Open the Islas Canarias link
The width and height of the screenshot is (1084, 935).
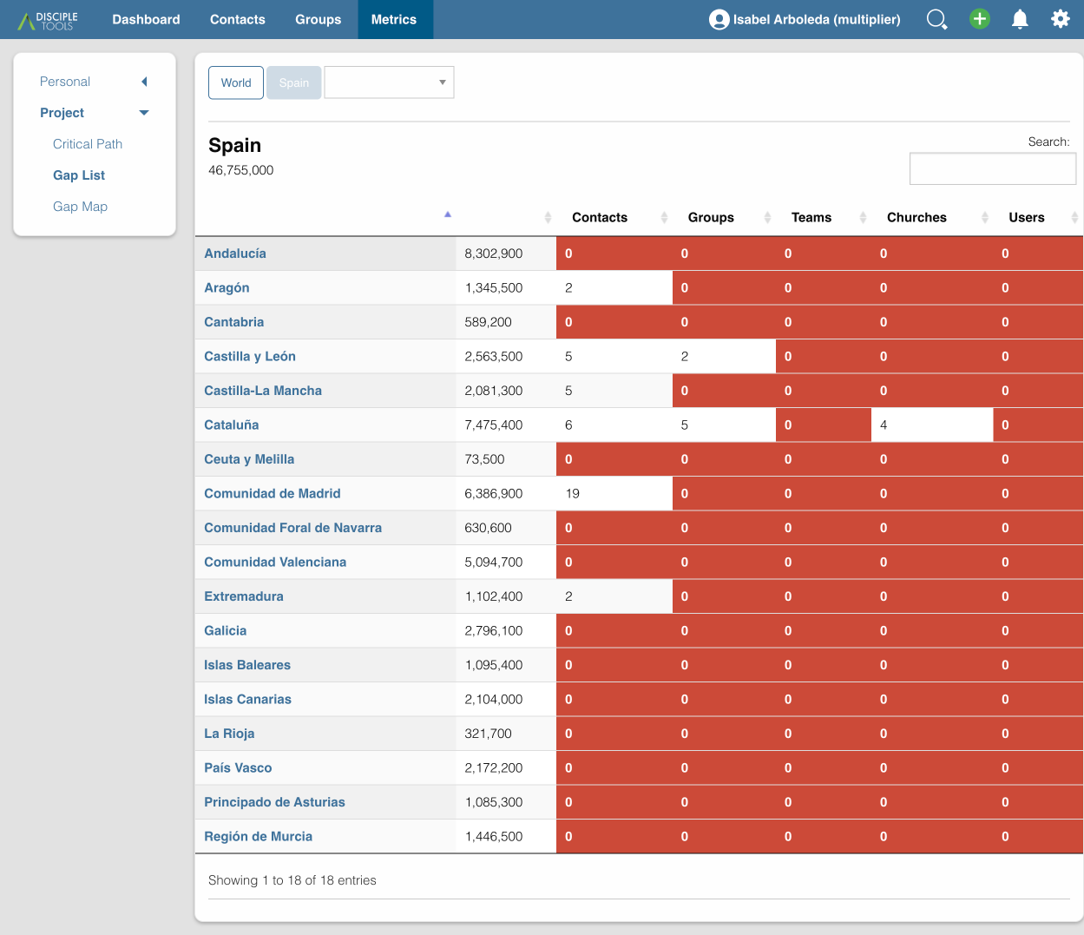[x=247, y=699]
